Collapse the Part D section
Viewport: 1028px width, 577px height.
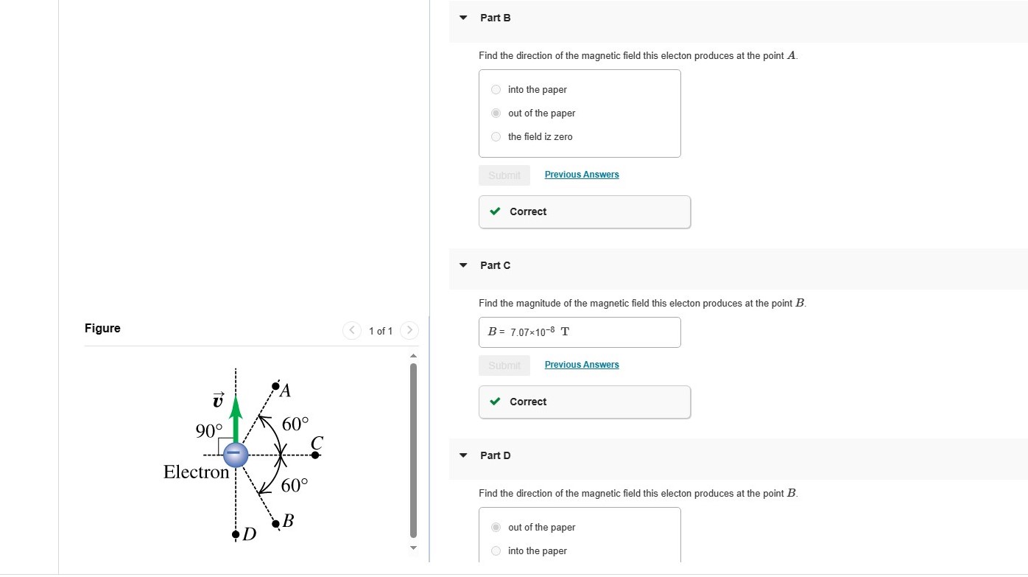pos(462,455)
